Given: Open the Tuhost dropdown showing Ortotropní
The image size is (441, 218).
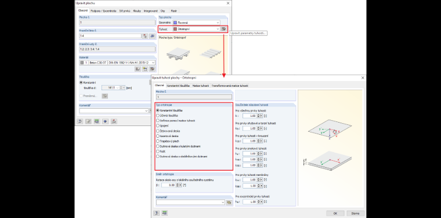Looking at the screenshot, I should (196, 29).
